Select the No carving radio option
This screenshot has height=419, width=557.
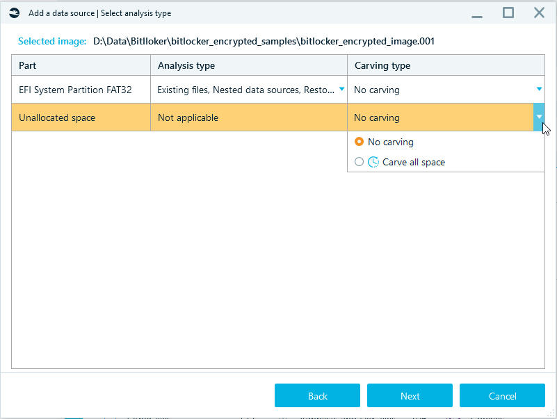(x=359, y=142)
